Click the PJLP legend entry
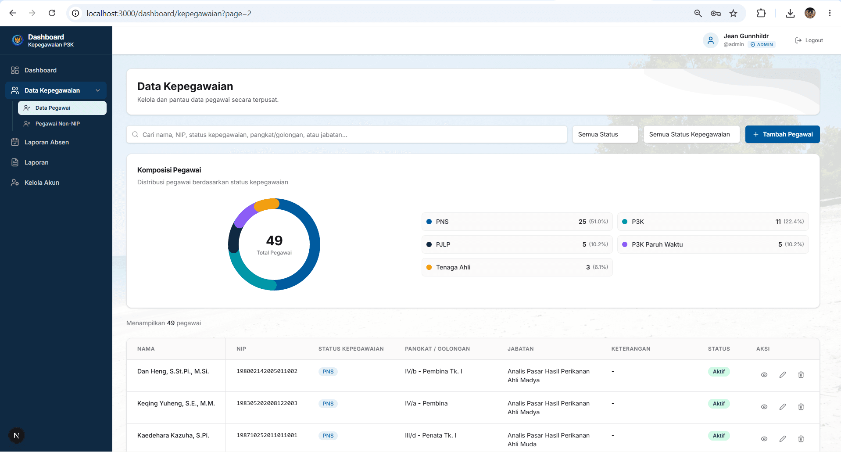 pos(517,244)
